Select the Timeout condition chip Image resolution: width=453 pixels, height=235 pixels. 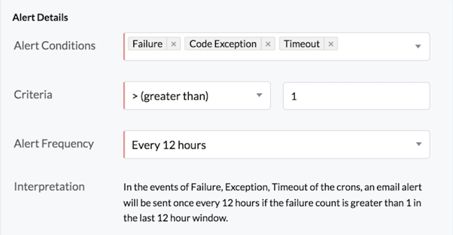(301, 44)
